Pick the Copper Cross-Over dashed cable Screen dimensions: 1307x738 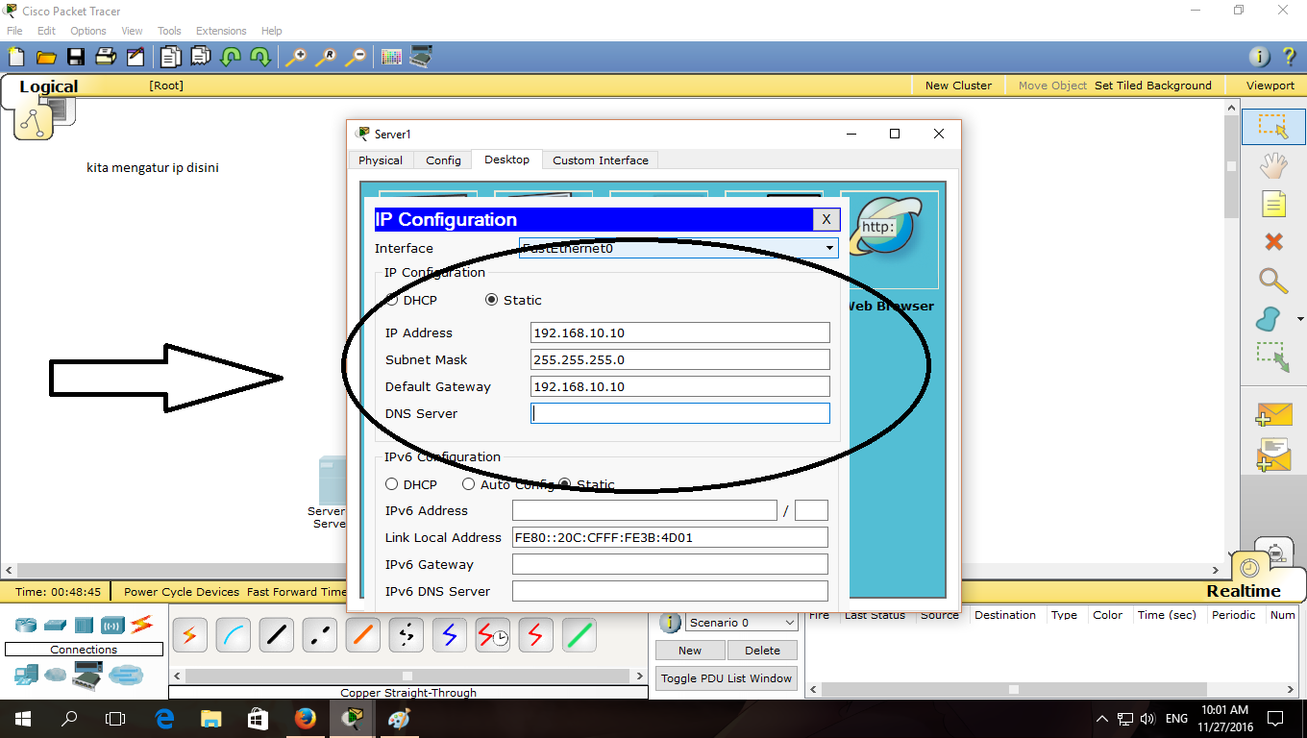coord(320,634)
